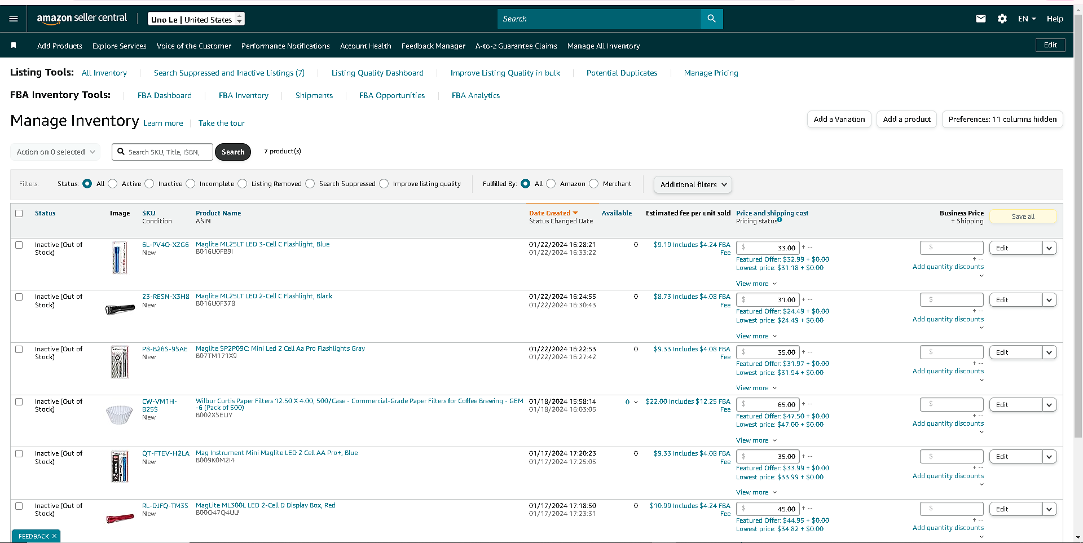Open Search Suppressed and Inactive Listings link

tap(229, 73)
